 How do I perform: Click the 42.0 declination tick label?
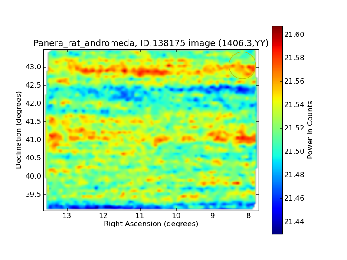coord(33,104)
